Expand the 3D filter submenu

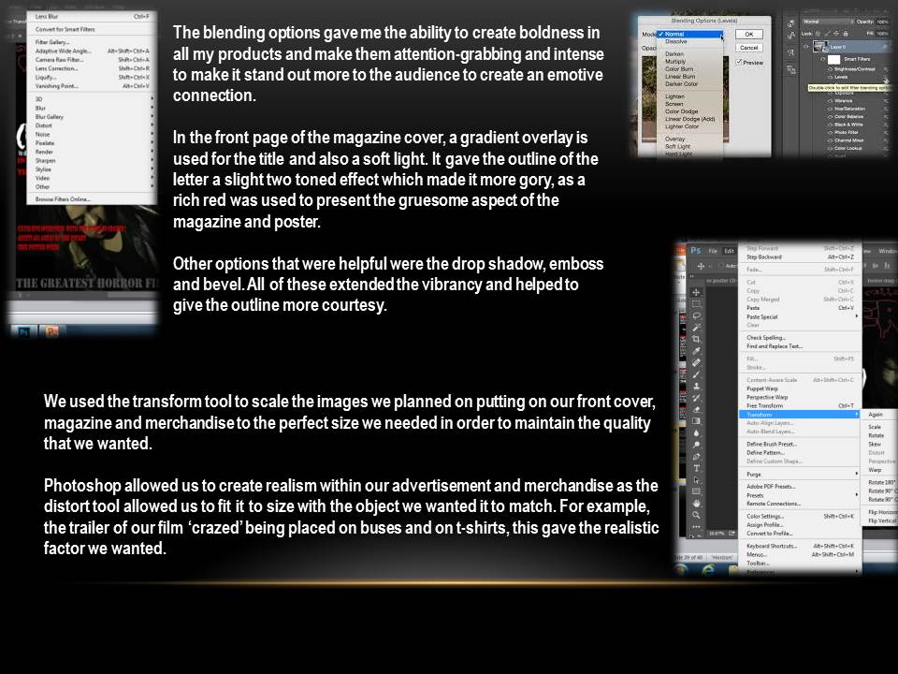pyautogui.click(x=91, y=98)
